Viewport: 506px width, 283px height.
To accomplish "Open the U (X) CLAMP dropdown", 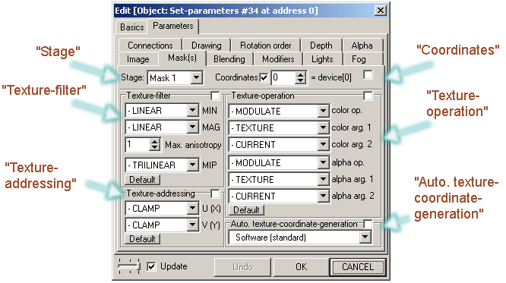I will point(162,209).
